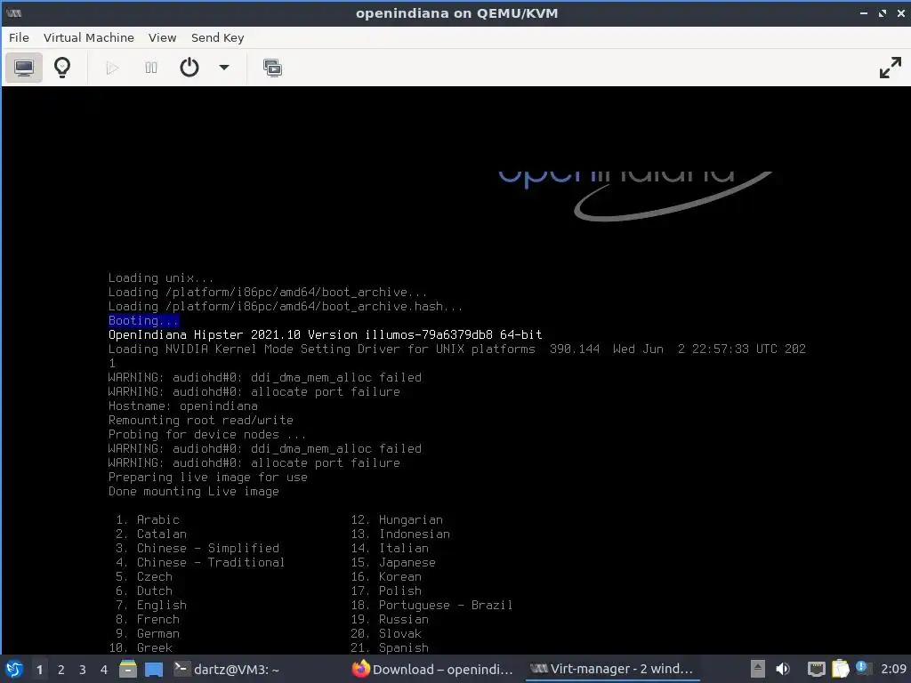Image resolution: width=911 pixels, height=683 pixels.
Task: Select Virt-manager taskbar entry
Action: [612, 669]
